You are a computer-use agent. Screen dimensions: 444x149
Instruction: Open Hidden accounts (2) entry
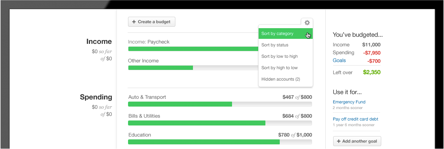(280, 79)
